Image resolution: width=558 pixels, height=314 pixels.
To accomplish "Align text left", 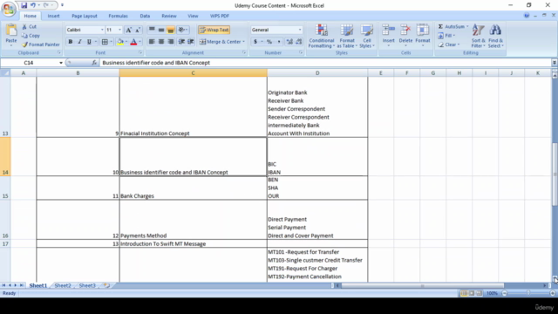I will coord(152,42).
